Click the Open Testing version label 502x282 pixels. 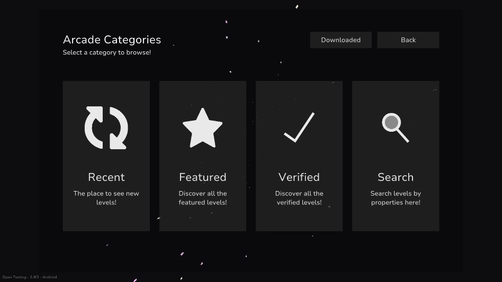pyautogui.click(x=29, y=277)
